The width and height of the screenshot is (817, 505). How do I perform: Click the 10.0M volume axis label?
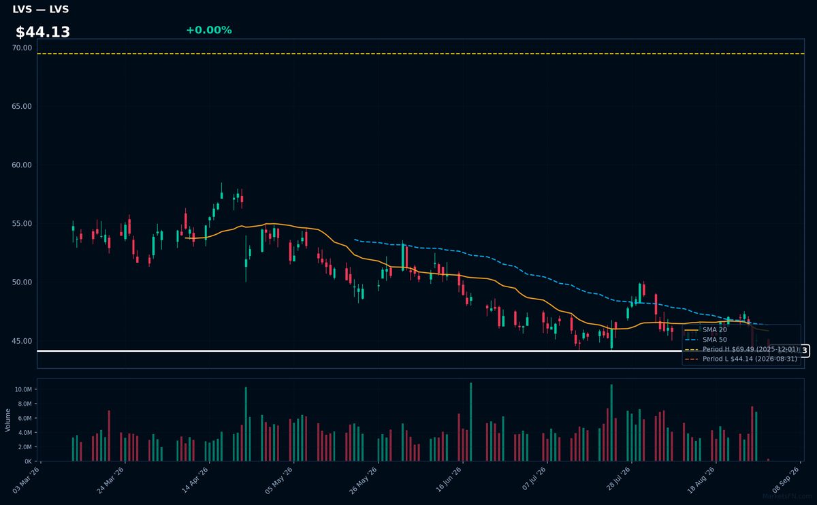22,389
